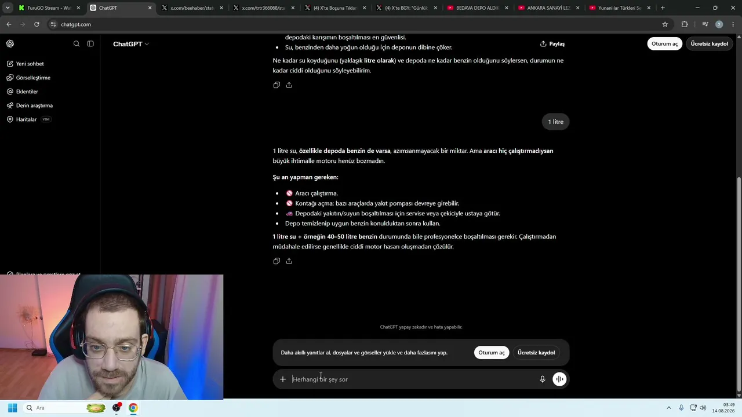Bookmark this page with the star

665,24
